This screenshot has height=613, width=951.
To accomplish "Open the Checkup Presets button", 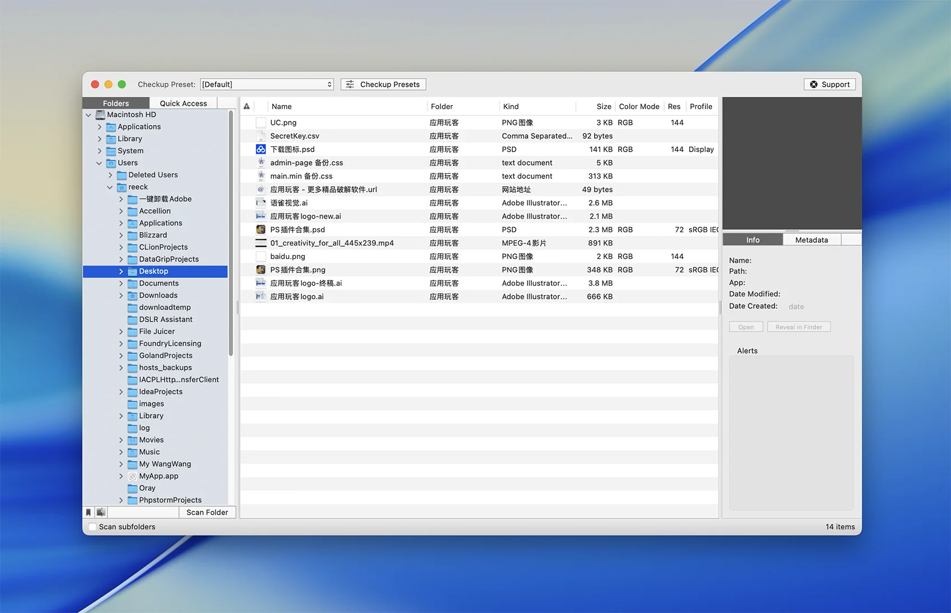I will point(383,84).
